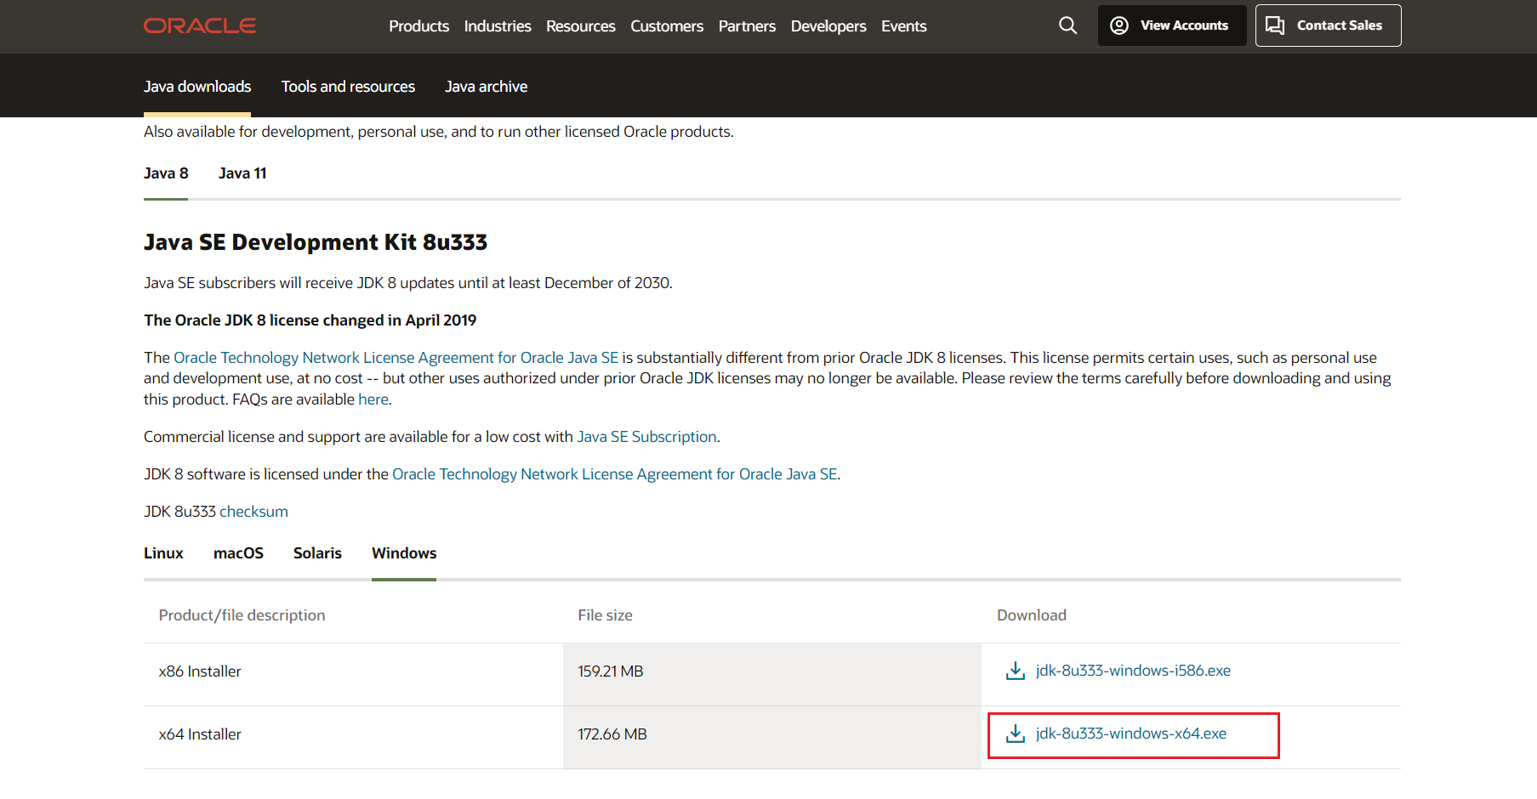Open the Products menu
Screen dimensions: 1537x799
(x=418, y=26)
